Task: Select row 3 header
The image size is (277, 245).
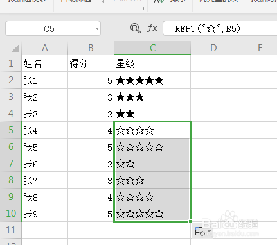Action: pyautogui.click(x=11, y=97)
